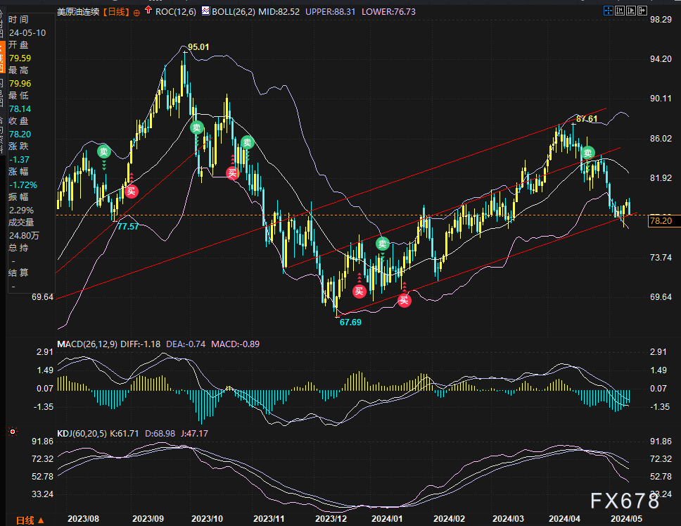Click the red 买 buy marker near 77.57 low
The width and height of the screenshot is (681, 526).
[x=131, y=190]
